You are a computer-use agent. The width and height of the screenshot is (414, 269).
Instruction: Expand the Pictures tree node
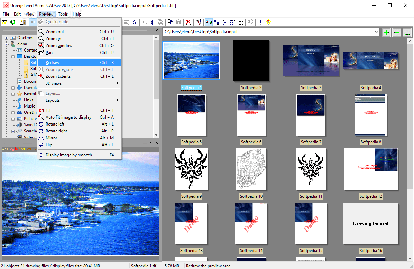pos(13,119)
